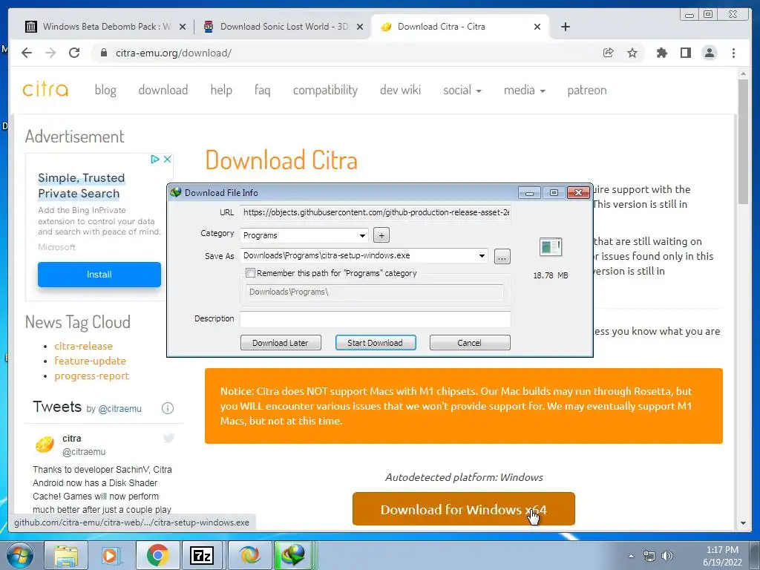Viewport: 760px width, 570px height.
Task: Open the Category Programs dropdown
Action: [x=304, y=235]
